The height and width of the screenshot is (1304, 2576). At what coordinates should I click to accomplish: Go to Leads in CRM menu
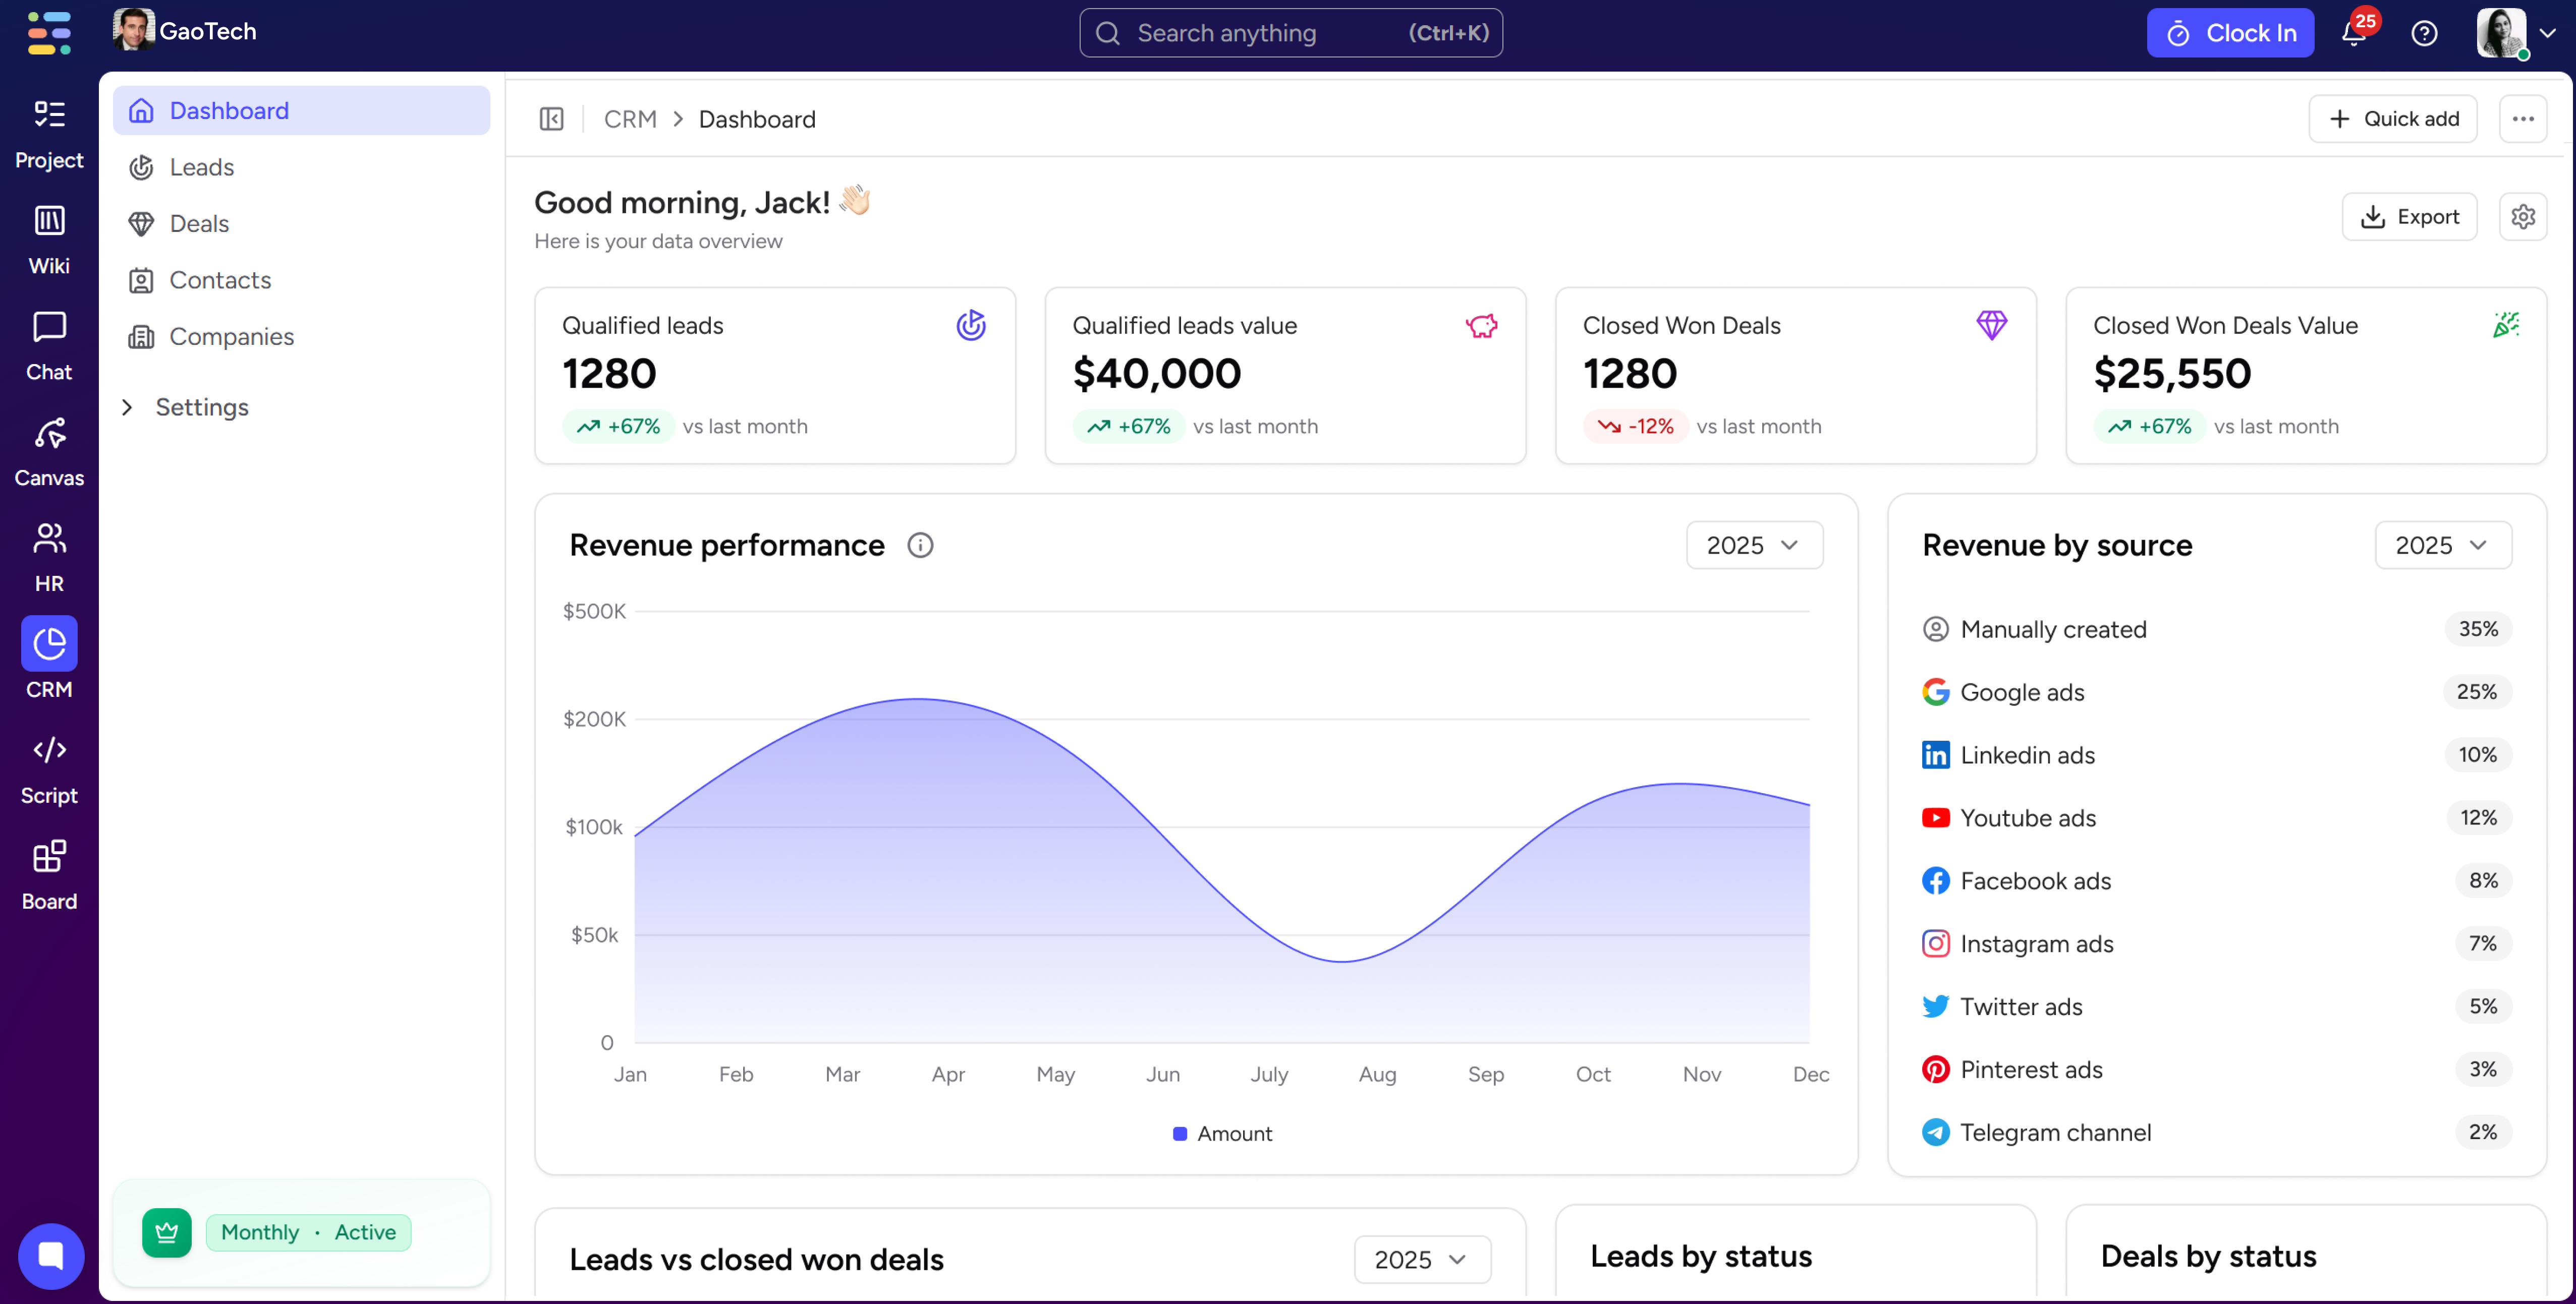(x=201, y=167)
